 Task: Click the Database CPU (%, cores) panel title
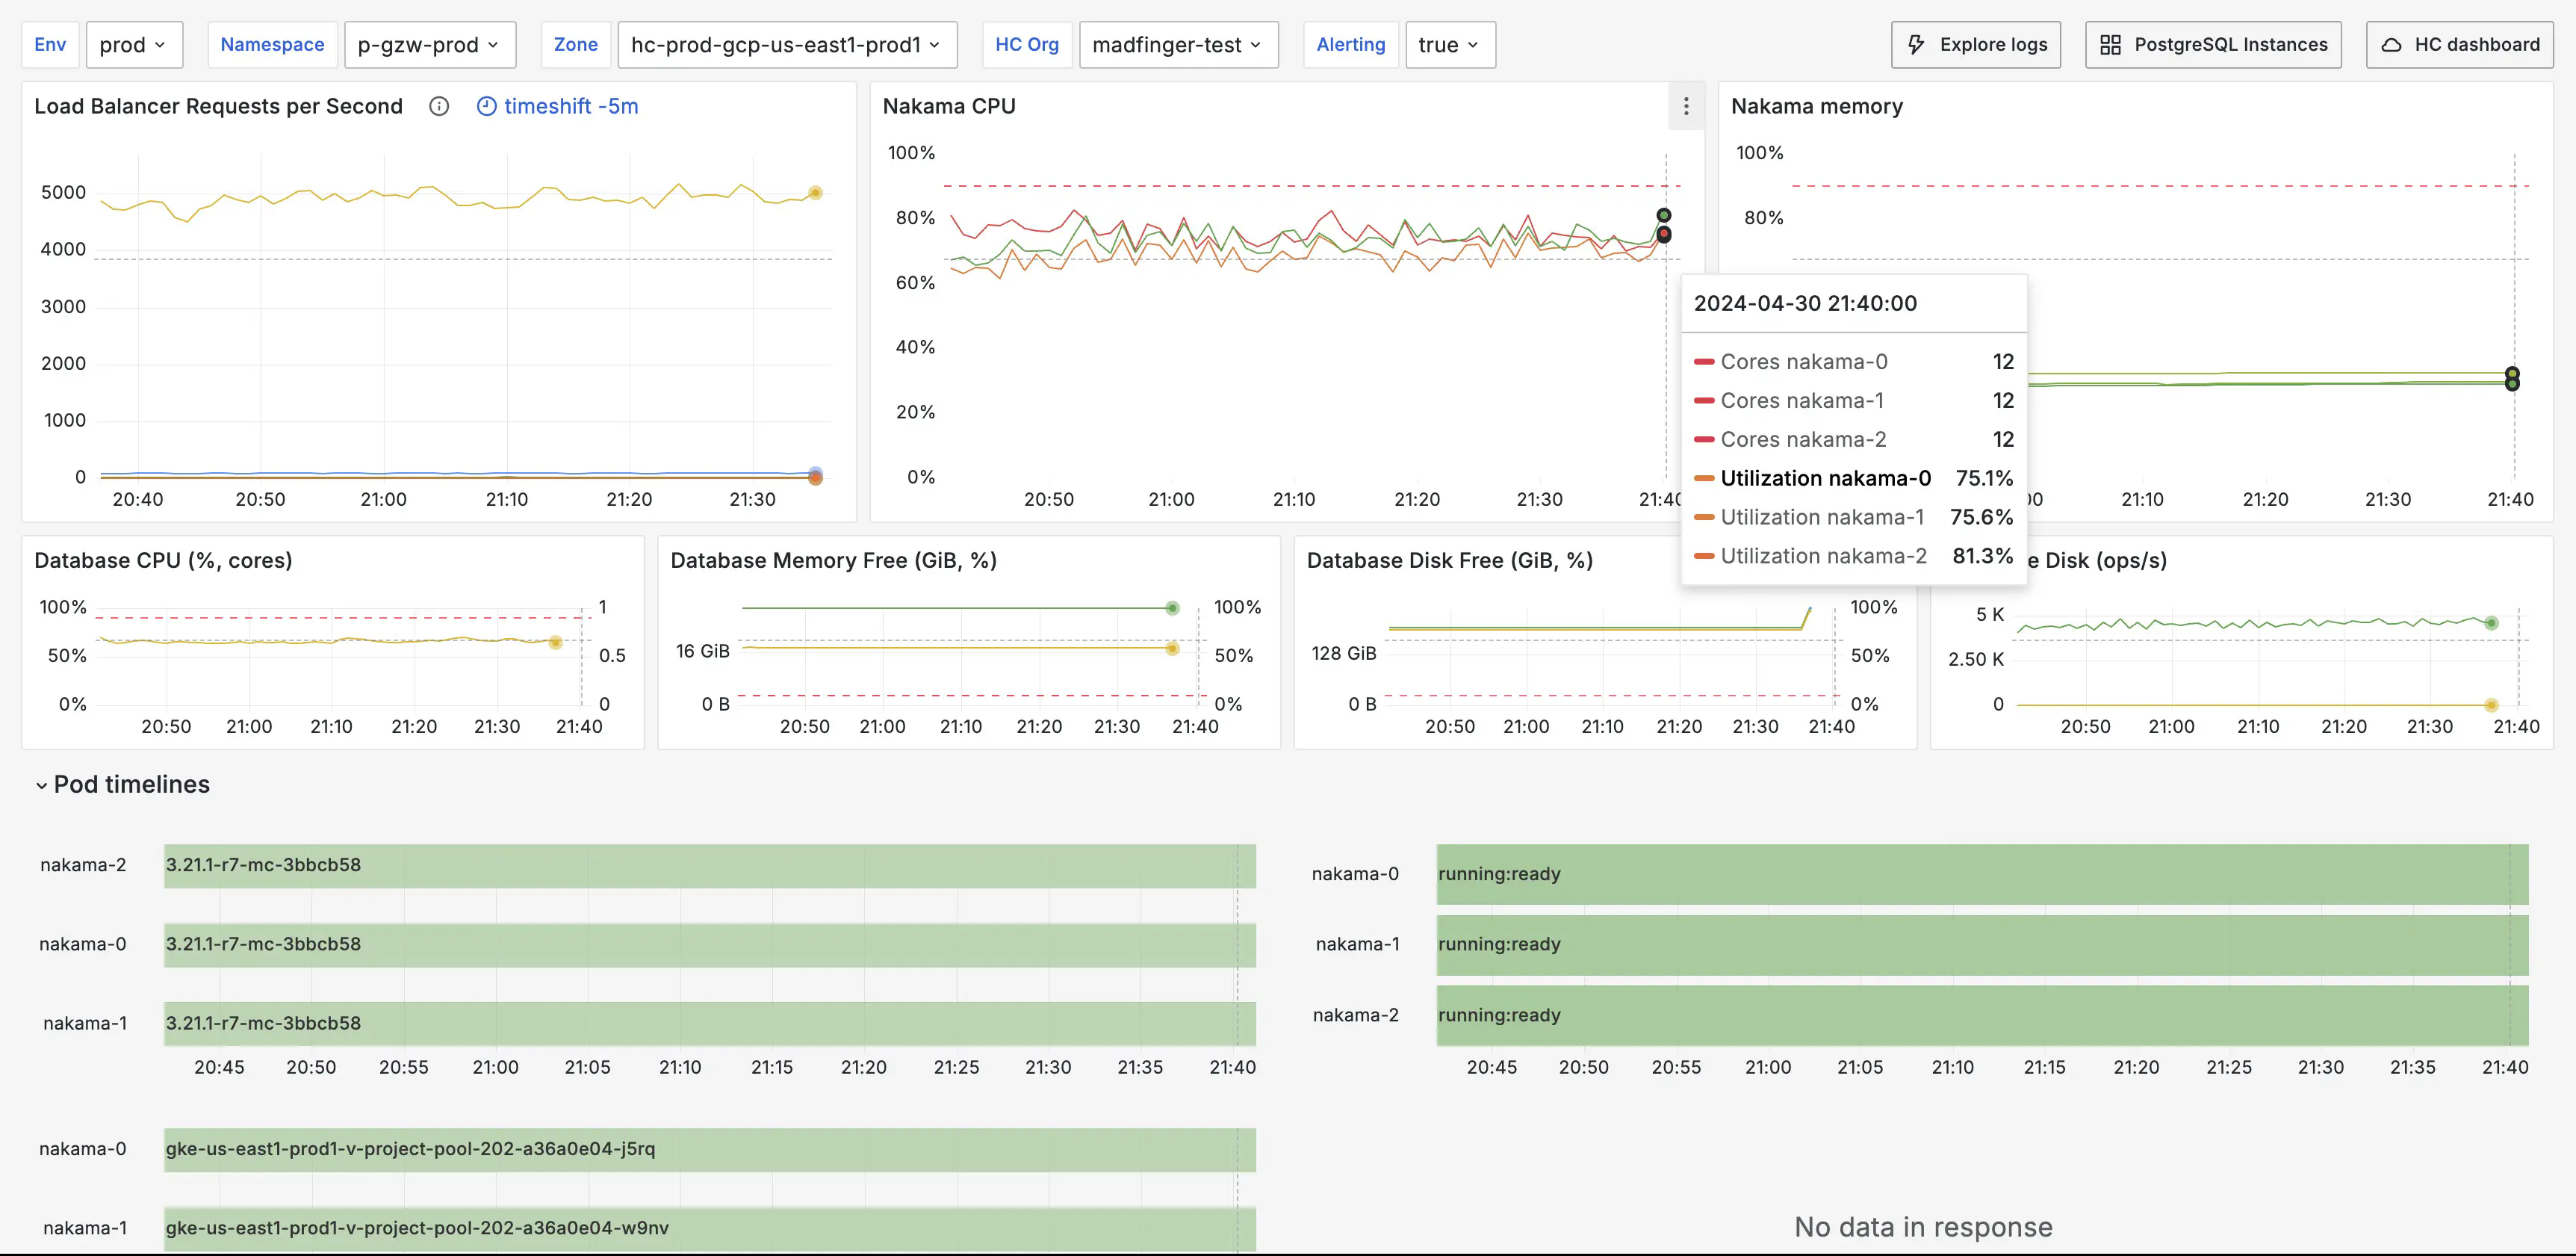(163, 560)
